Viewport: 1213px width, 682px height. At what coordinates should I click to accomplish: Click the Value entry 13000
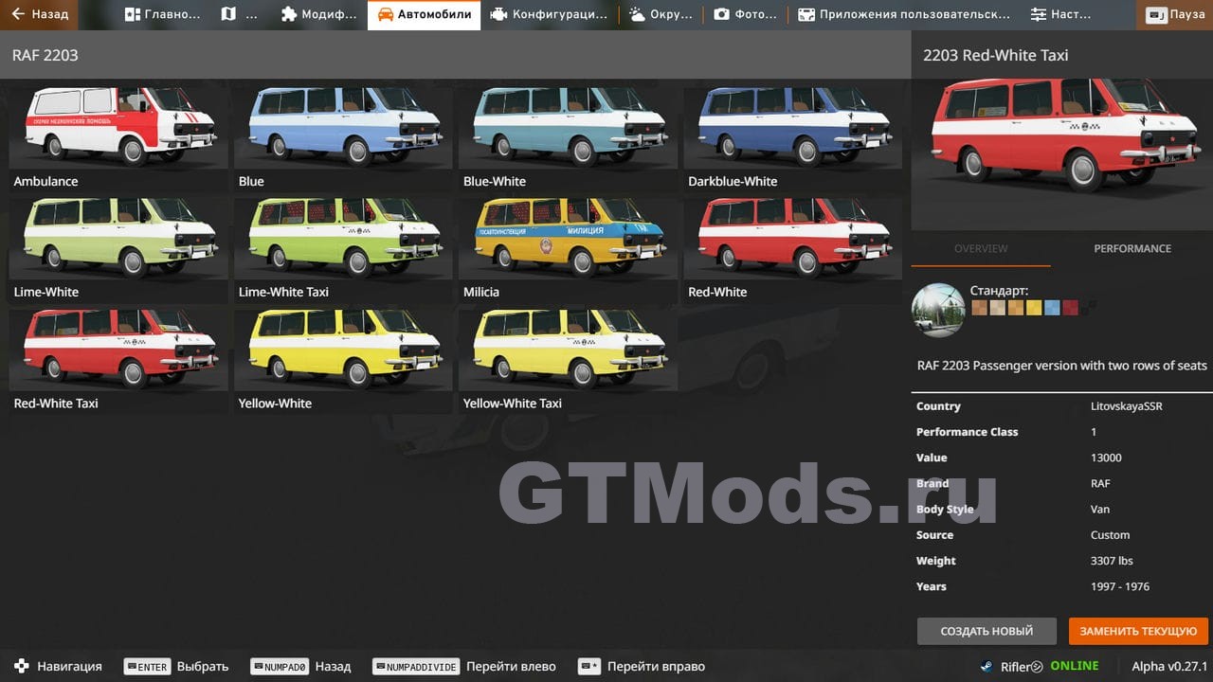pyautogui.click(x=1106, y=458)
